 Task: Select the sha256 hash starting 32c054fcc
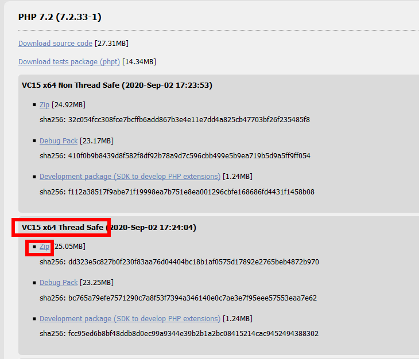coord(189,120)
